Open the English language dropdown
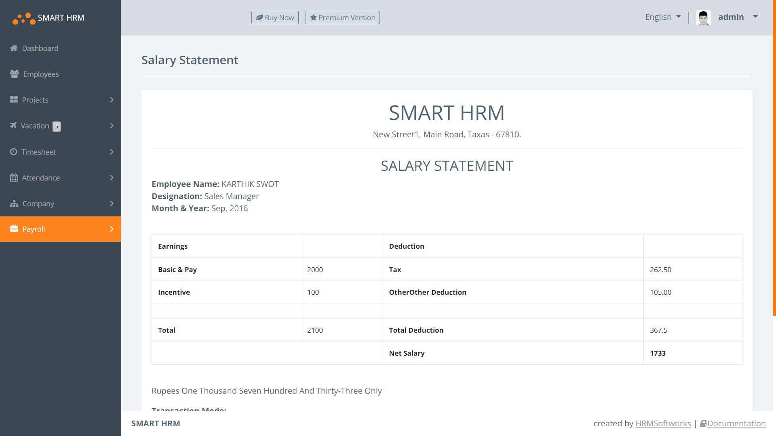 (663, 17)
